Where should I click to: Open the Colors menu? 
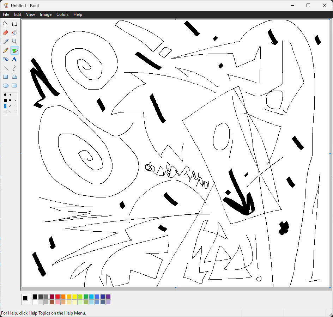[62, 14]
